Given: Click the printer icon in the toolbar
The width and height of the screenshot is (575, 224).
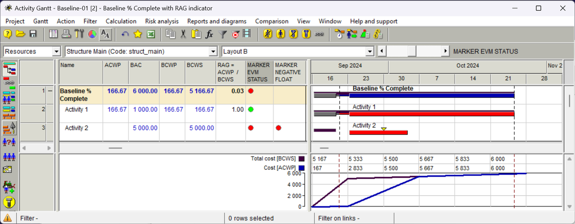Looking at the screenshot, I should pyautogui.click(x=66, y=34).
